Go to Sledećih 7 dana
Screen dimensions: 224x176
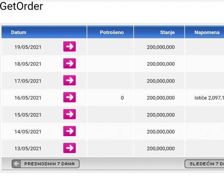(204, 164)
